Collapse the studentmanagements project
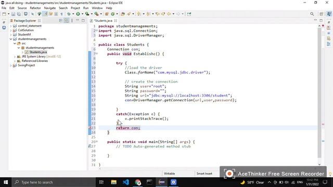Image resolution: width=333 pixels, height=187 pixels. tap(11, 39)
